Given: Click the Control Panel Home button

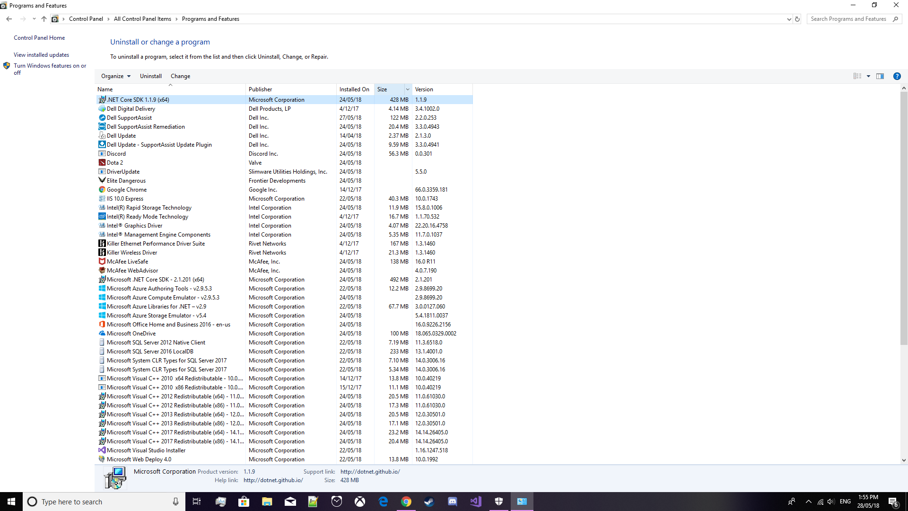Looking at the screenshot, I should [39, 37].
